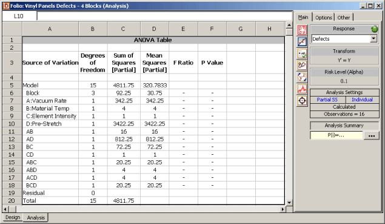Open the magnifier-over-data icon below Select Effects
Screen dimensions: 385x224
(302, 66)
